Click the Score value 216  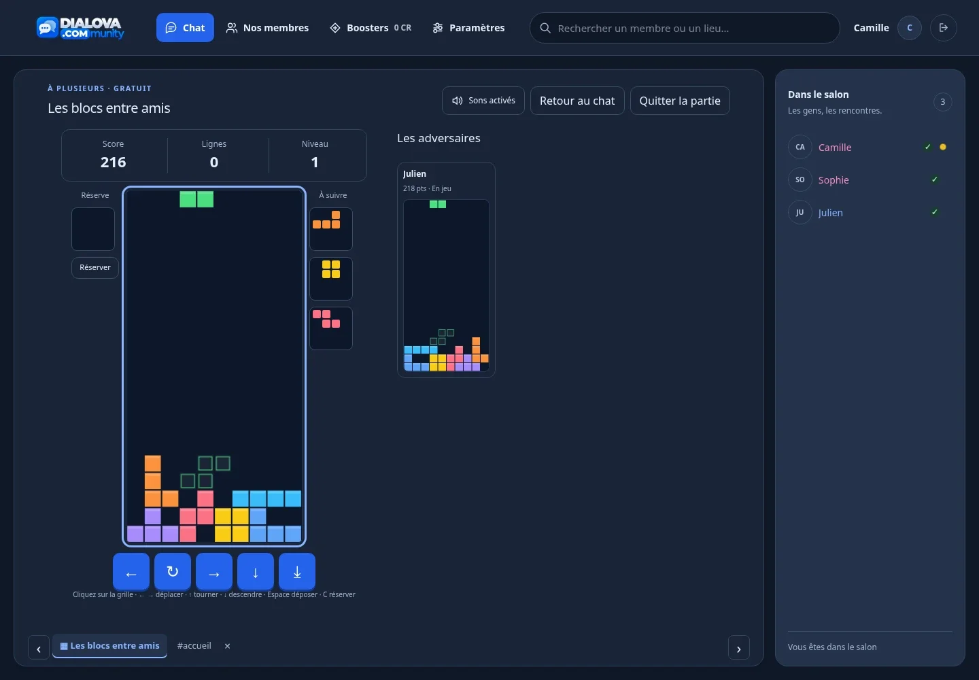[x=114, y=163]
